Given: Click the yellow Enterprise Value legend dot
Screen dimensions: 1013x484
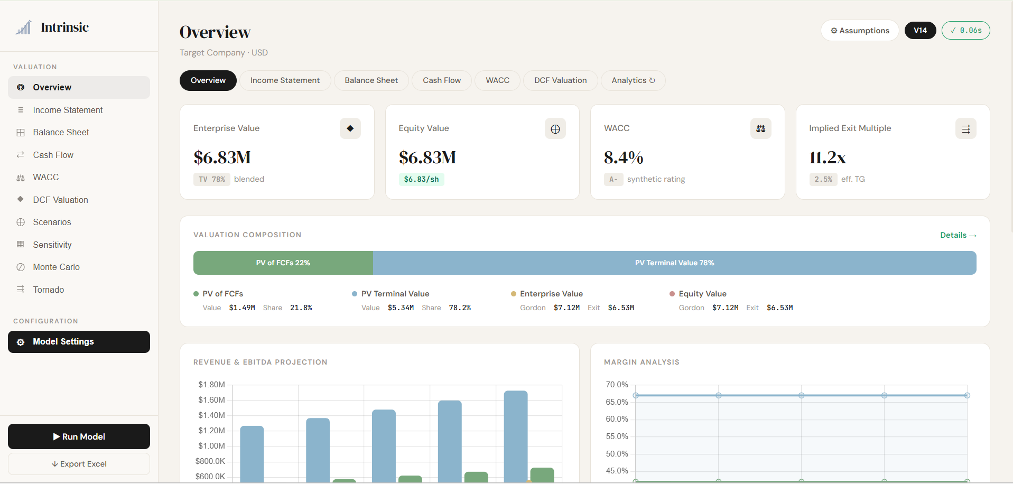Looking at the screenshot, I should 514,294.
